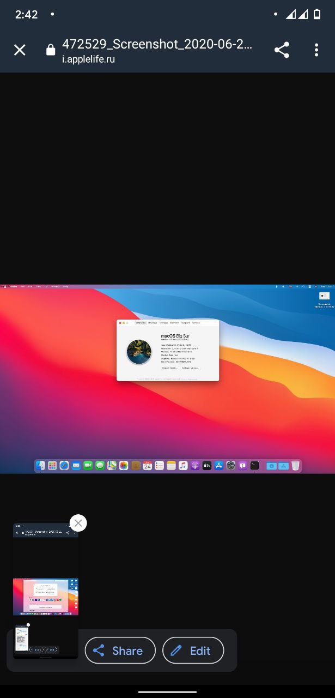Tap the Share button on the screenshot toolbar
The height and width of the screenshot is (698, 335).
click(120, 651)
